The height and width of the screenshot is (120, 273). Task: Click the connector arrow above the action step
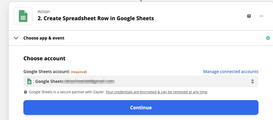tap(141, 1)
